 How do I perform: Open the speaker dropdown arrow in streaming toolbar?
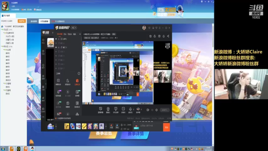click(x=141, y=109)
